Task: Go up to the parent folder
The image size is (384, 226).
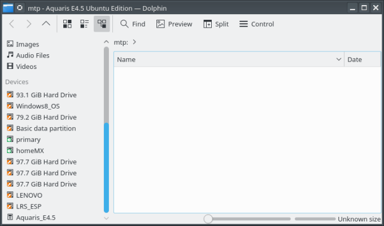Action: pyautogui.click(x=46, y=24)
